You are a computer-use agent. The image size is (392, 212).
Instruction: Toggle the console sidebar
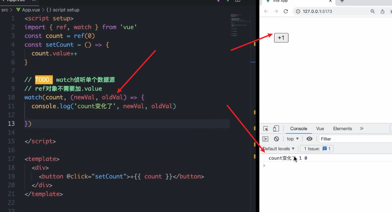(x=265, y=139)
